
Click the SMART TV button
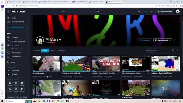click(x=11, y=97)
